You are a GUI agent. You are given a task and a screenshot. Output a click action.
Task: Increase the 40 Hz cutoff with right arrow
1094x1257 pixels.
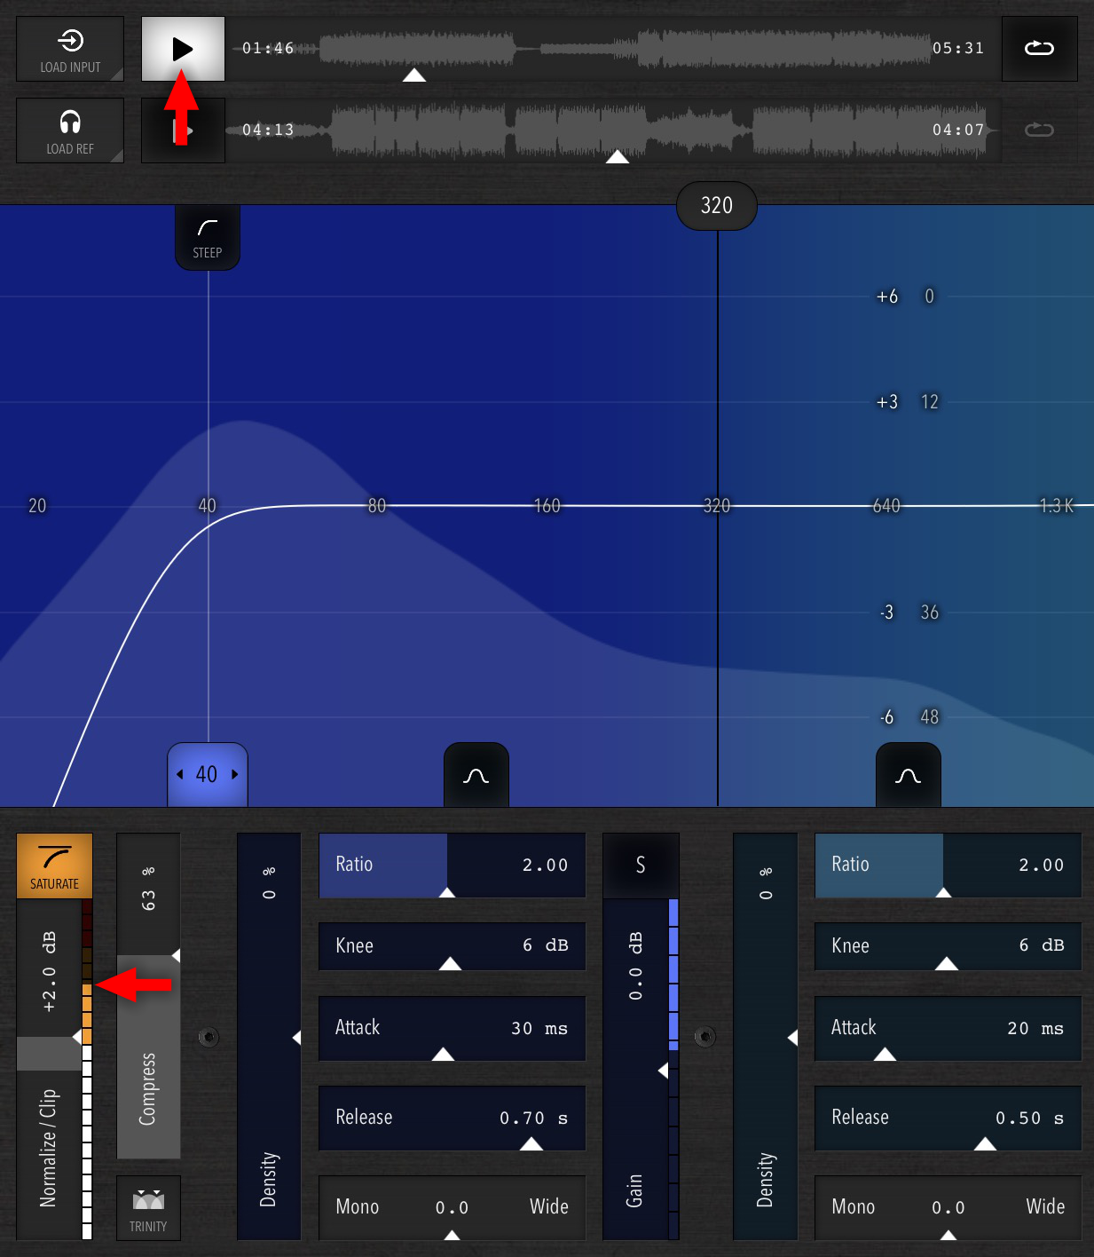(235, 774)
